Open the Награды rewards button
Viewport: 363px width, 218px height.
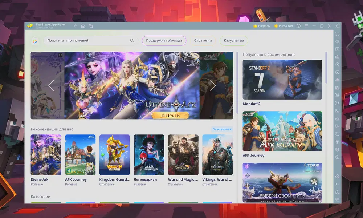pos(262,26)
